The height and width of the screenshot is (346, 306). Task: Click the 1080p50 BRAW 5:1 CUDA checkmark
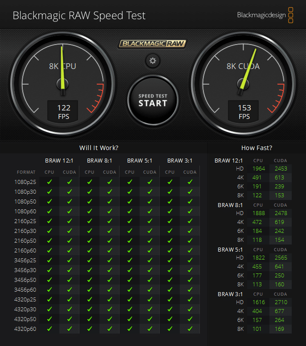point(150,201)
